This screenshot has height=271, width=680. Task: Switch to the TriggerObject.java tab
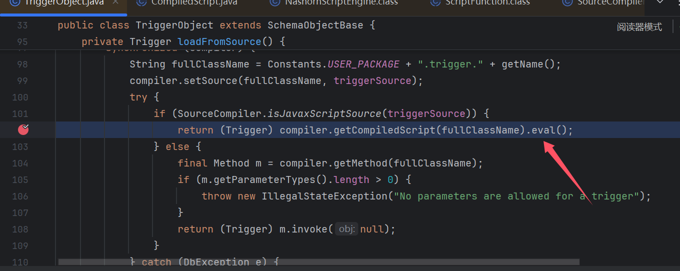63,3
